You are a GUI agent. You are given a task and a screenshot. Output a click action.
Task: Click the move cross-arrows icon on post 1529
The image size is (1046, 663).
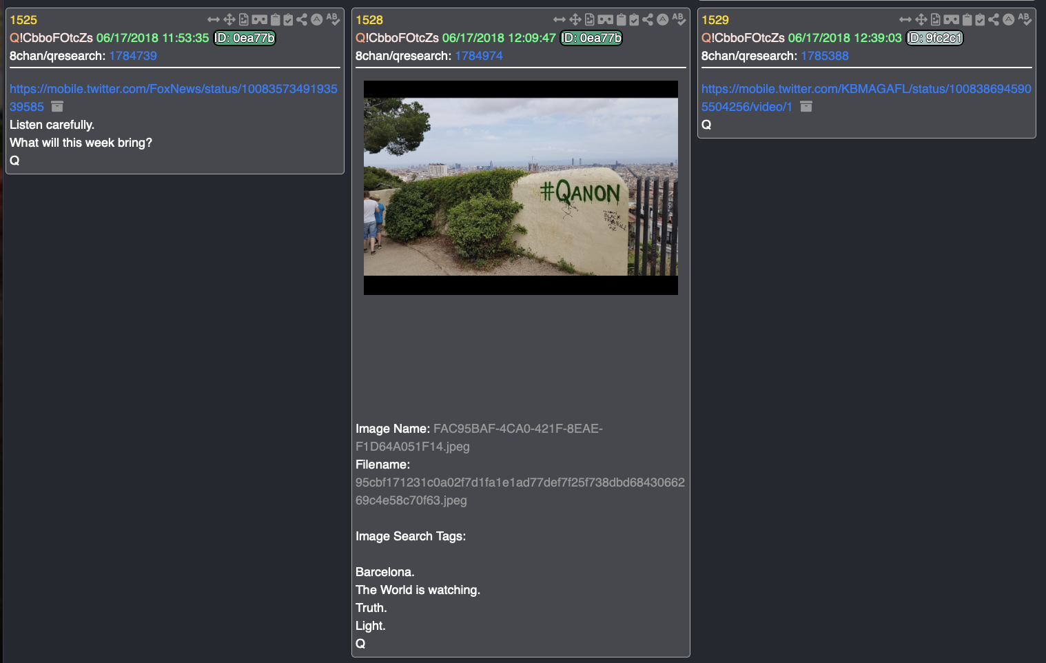coord(921,20)
